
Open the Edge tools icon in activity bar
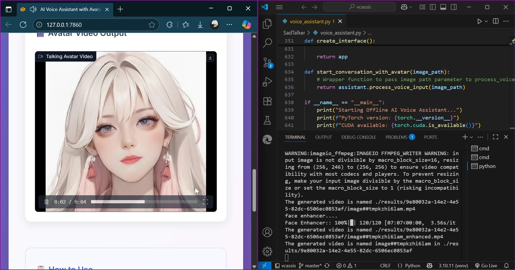click(x=268, y=140)
